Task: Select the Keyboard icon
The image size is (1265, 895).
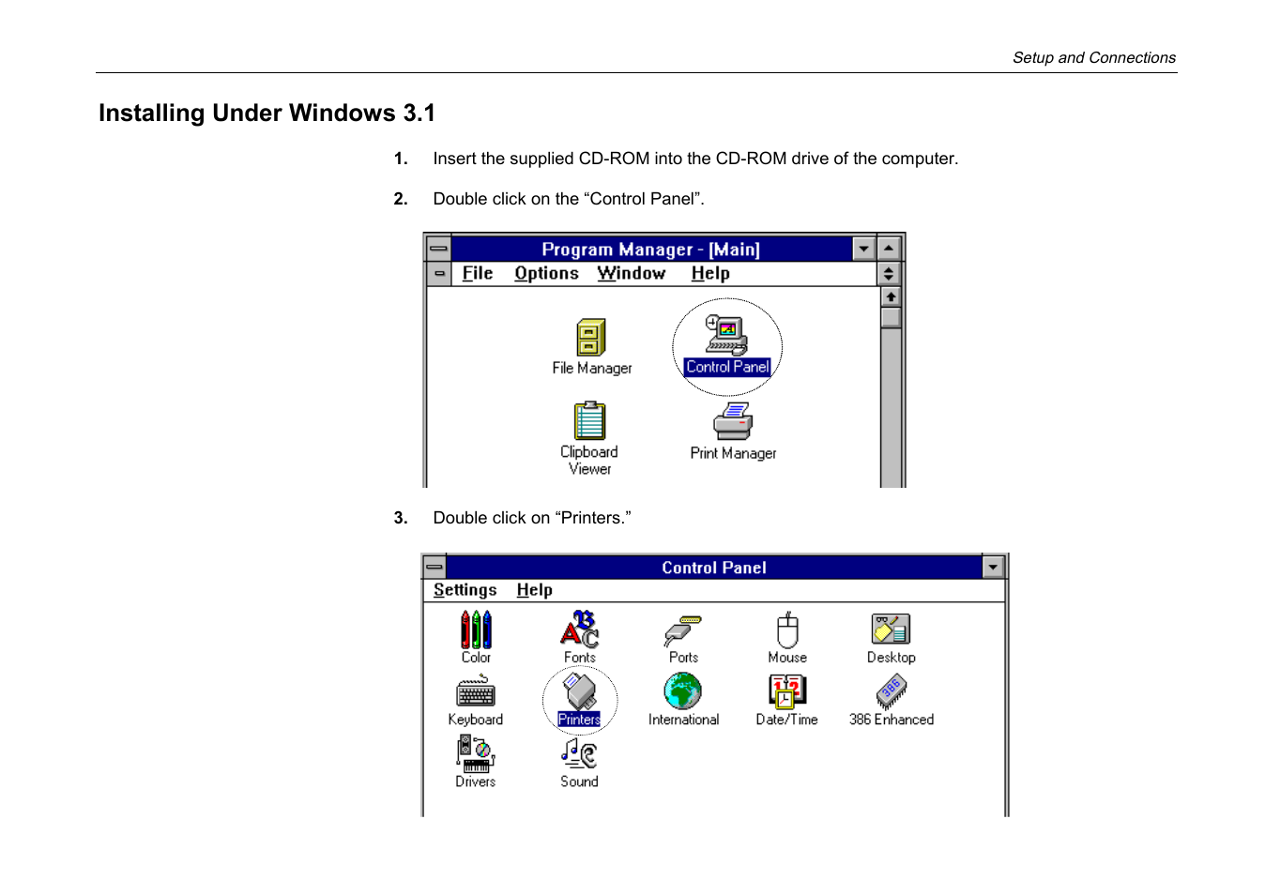Action: 476,692
